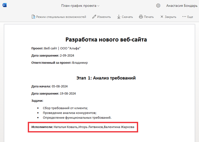Click the printer icon
The image size is (199, 142).
[x=141, y=17]
